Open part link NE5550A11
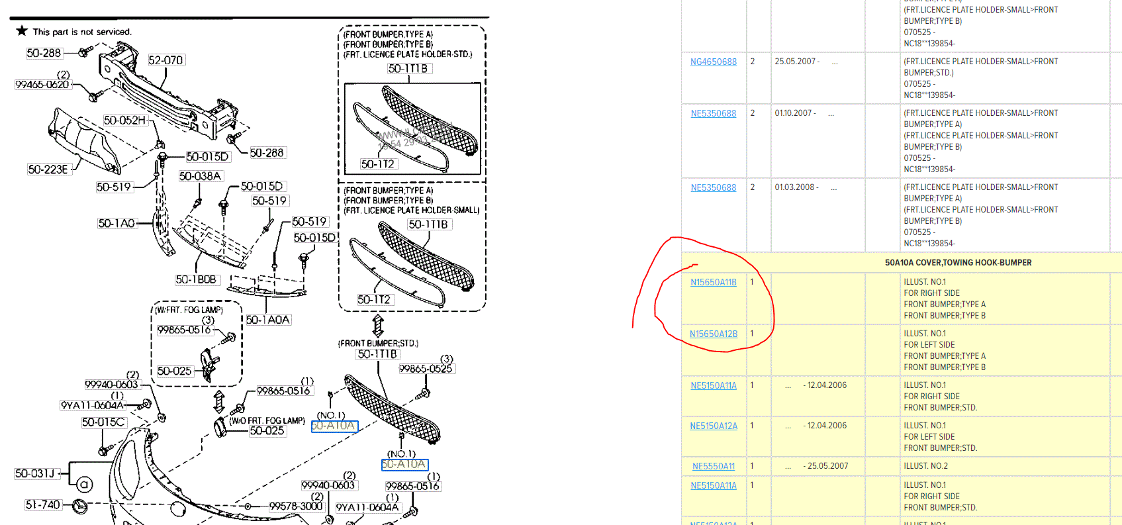 point(713,466)
